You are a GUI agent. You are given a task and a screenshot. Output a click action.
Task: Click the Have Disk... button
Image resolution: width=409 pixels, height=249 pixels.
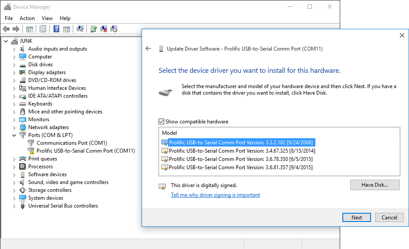[375, 185]
